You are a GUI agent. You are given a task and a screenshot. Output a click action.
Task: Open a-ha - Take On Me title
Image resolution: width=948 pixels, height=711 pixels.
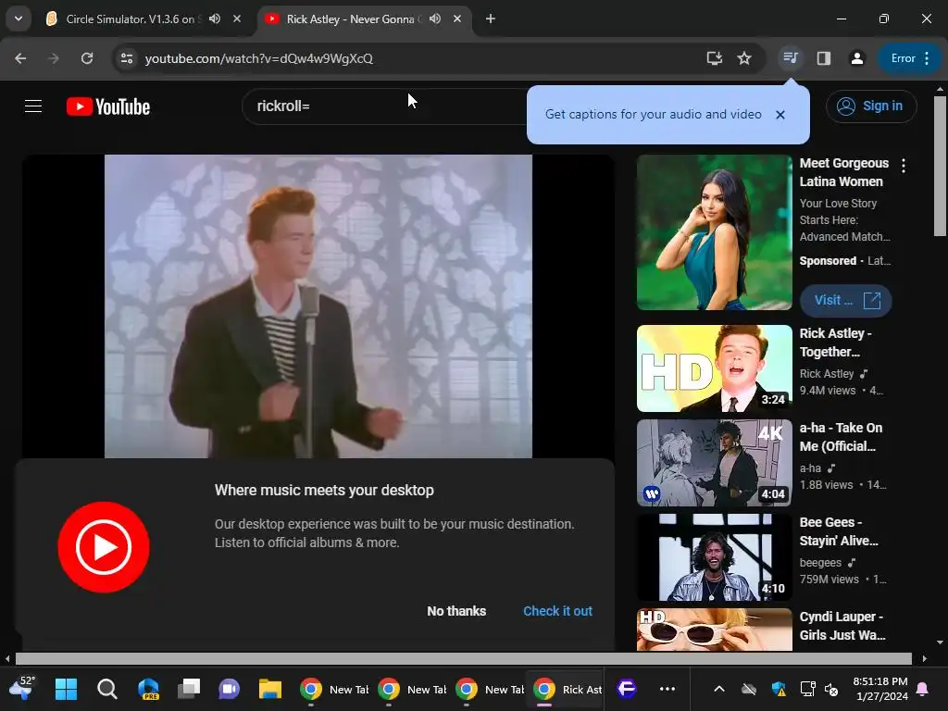click(841, 437)
